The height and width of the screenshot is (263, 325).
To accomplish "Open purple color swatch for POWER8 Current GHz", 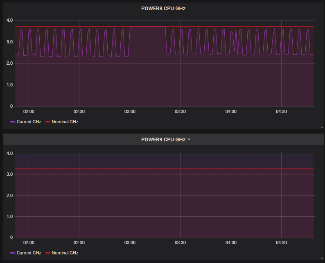I will (13, 122).
